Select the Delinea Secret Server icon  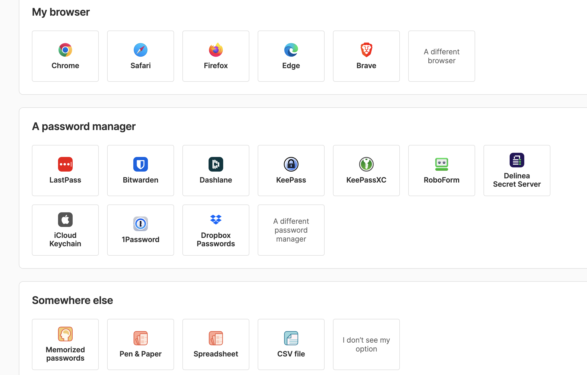[517, 160]
